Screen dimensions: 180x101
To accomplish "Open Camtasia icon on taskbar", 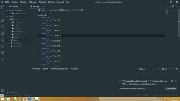I will coord(36,99).
